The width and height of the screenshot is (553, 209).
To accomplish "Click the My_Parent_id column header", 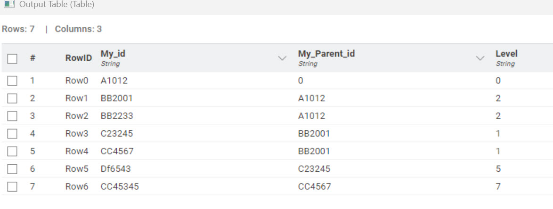I will tap(326, 54).
